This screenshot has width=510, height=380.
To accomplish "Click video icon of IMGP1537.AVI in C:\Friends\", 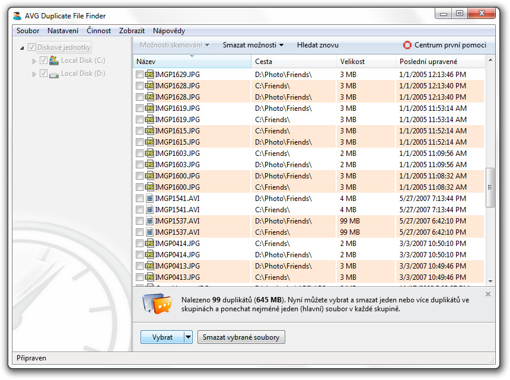I will pyautogui.click(x=149, y=232).
